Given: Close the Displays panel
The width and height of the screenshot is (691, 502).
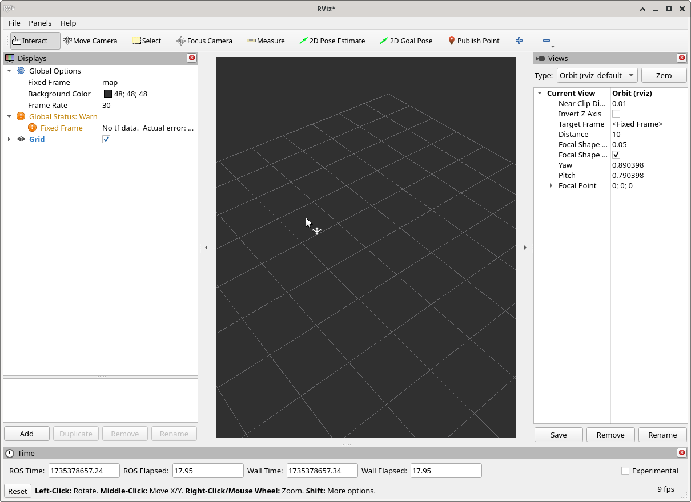Looking at the screenshot, I should [192, 58].
